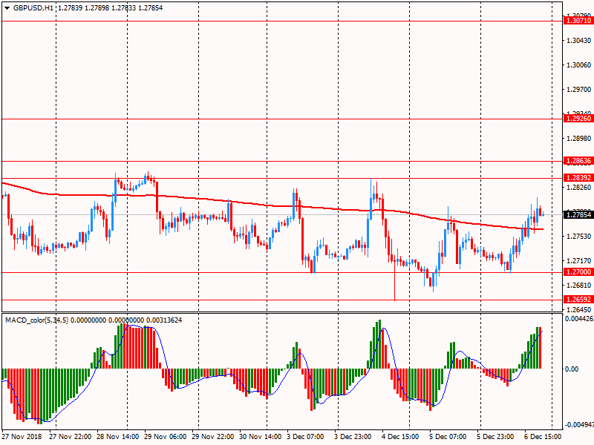Select the 1.27000 red price level label
594x445 pixels.
click(x=578, y=271)
